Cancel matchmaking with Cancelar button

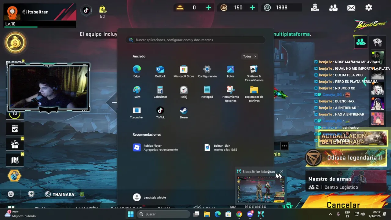(x=343, y=205)
